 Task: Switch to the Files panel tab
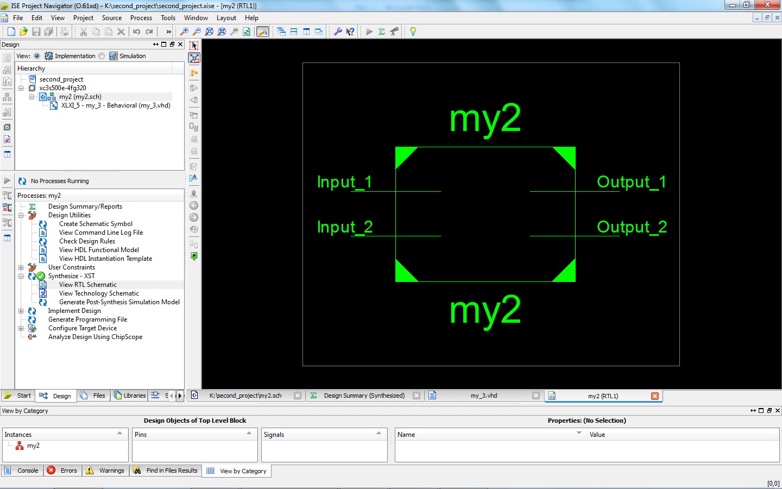tap(93, 396)
